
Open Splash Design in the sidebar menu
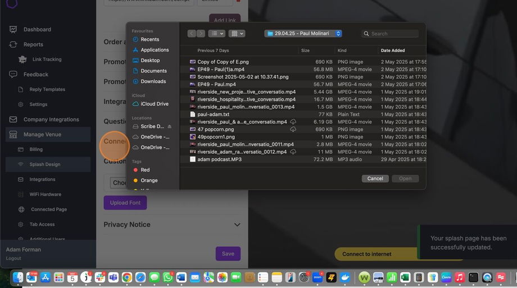45,164
